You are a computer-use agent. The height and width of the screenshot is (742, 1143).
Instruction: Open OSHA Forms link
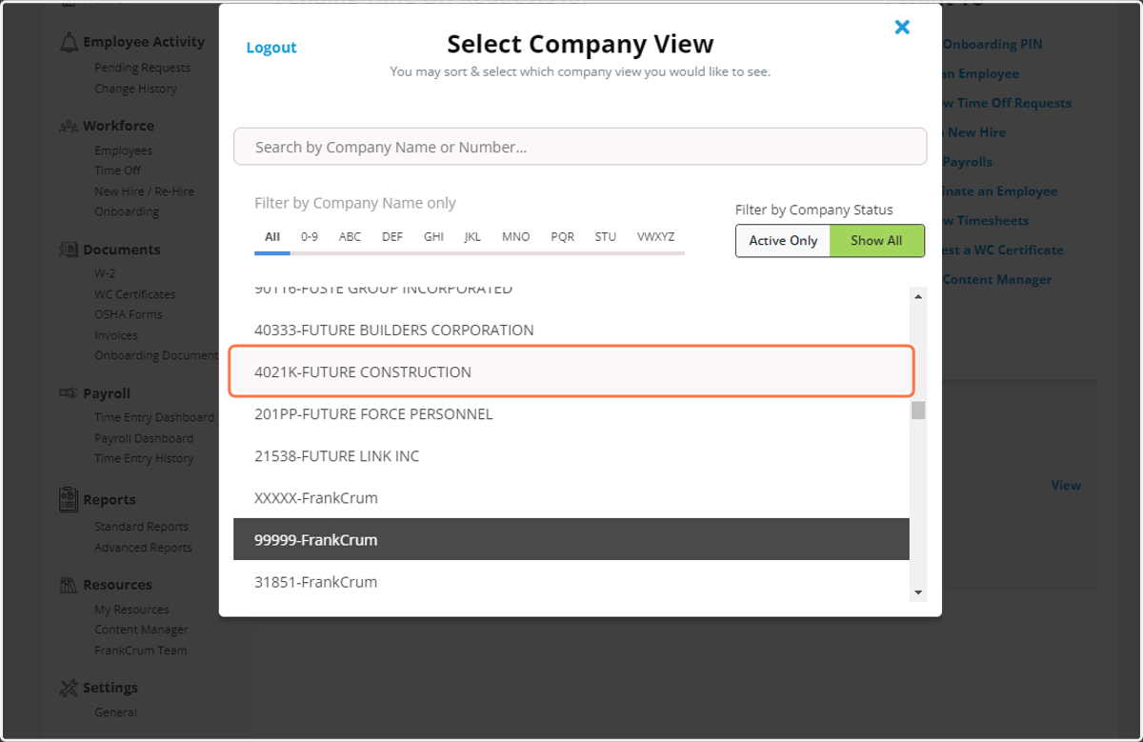[x=128, y=314]
